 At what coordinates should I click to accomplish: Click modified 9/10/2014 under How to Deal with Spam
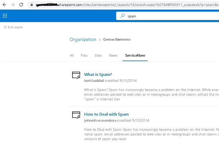click(x=133, y=121)
